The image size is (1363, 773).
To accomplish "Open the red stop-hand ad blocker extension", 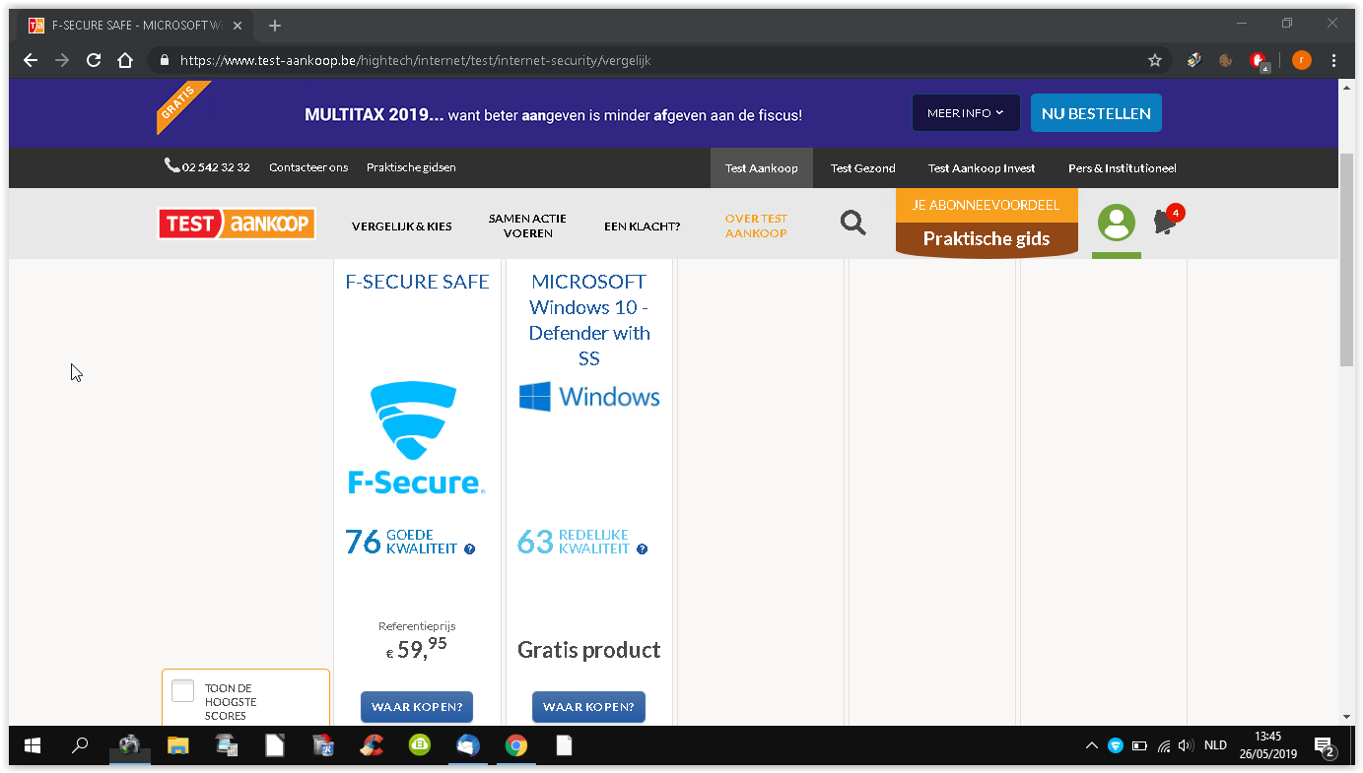I will click(1259, 61).
